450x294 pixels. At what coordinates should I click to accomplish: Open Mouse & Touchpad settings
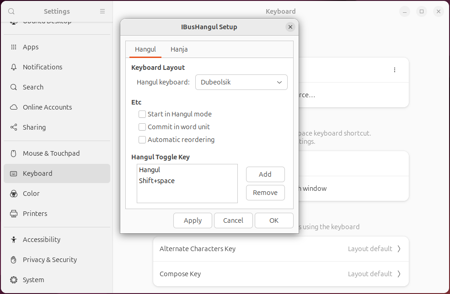pyautogui.click(x=57, y=153)
